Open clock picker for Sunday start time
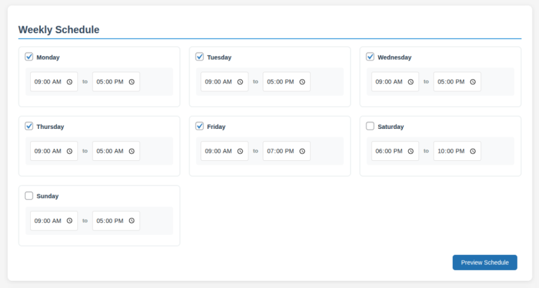 [x=69, y=221]
